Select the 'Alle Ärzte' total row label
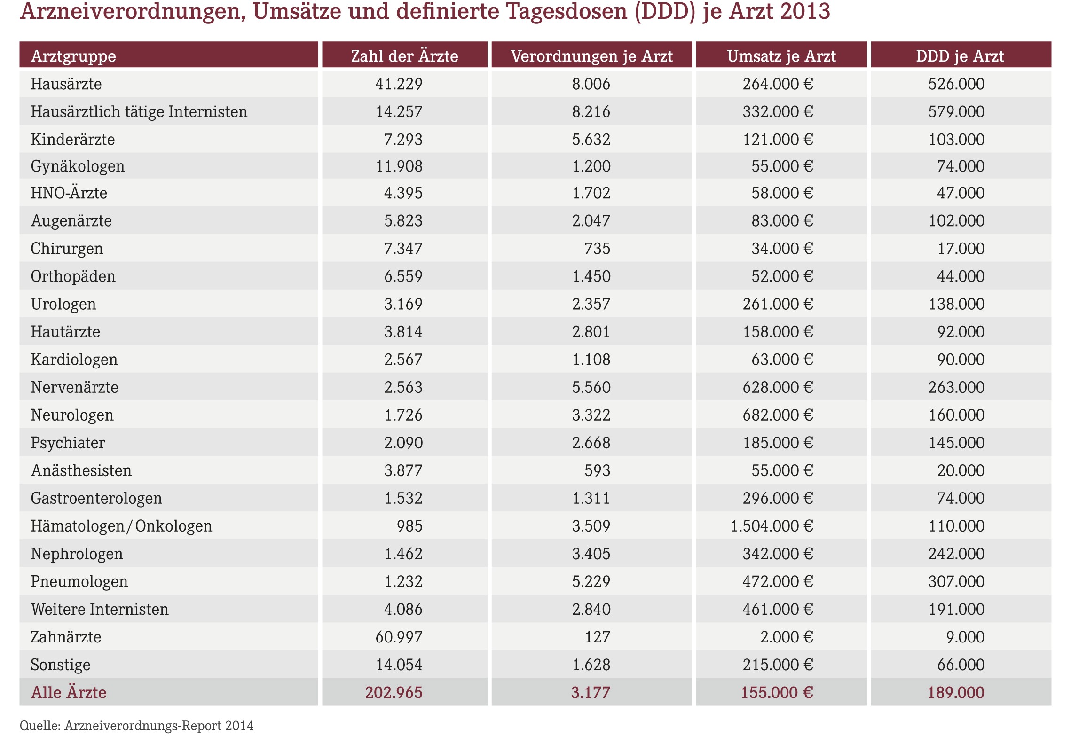The height and width of the screenshot is (736, 1071). pos(69,692)
